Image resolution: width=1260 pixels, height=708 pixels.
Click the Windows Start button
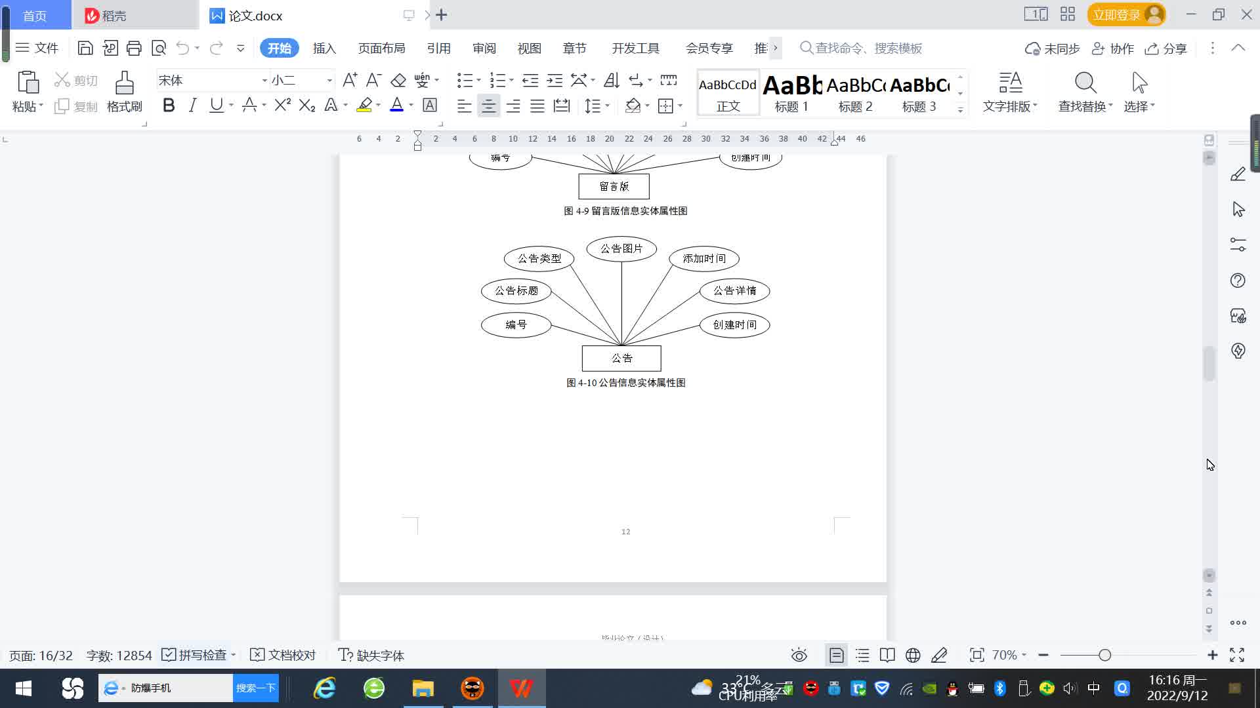[24, 688]
